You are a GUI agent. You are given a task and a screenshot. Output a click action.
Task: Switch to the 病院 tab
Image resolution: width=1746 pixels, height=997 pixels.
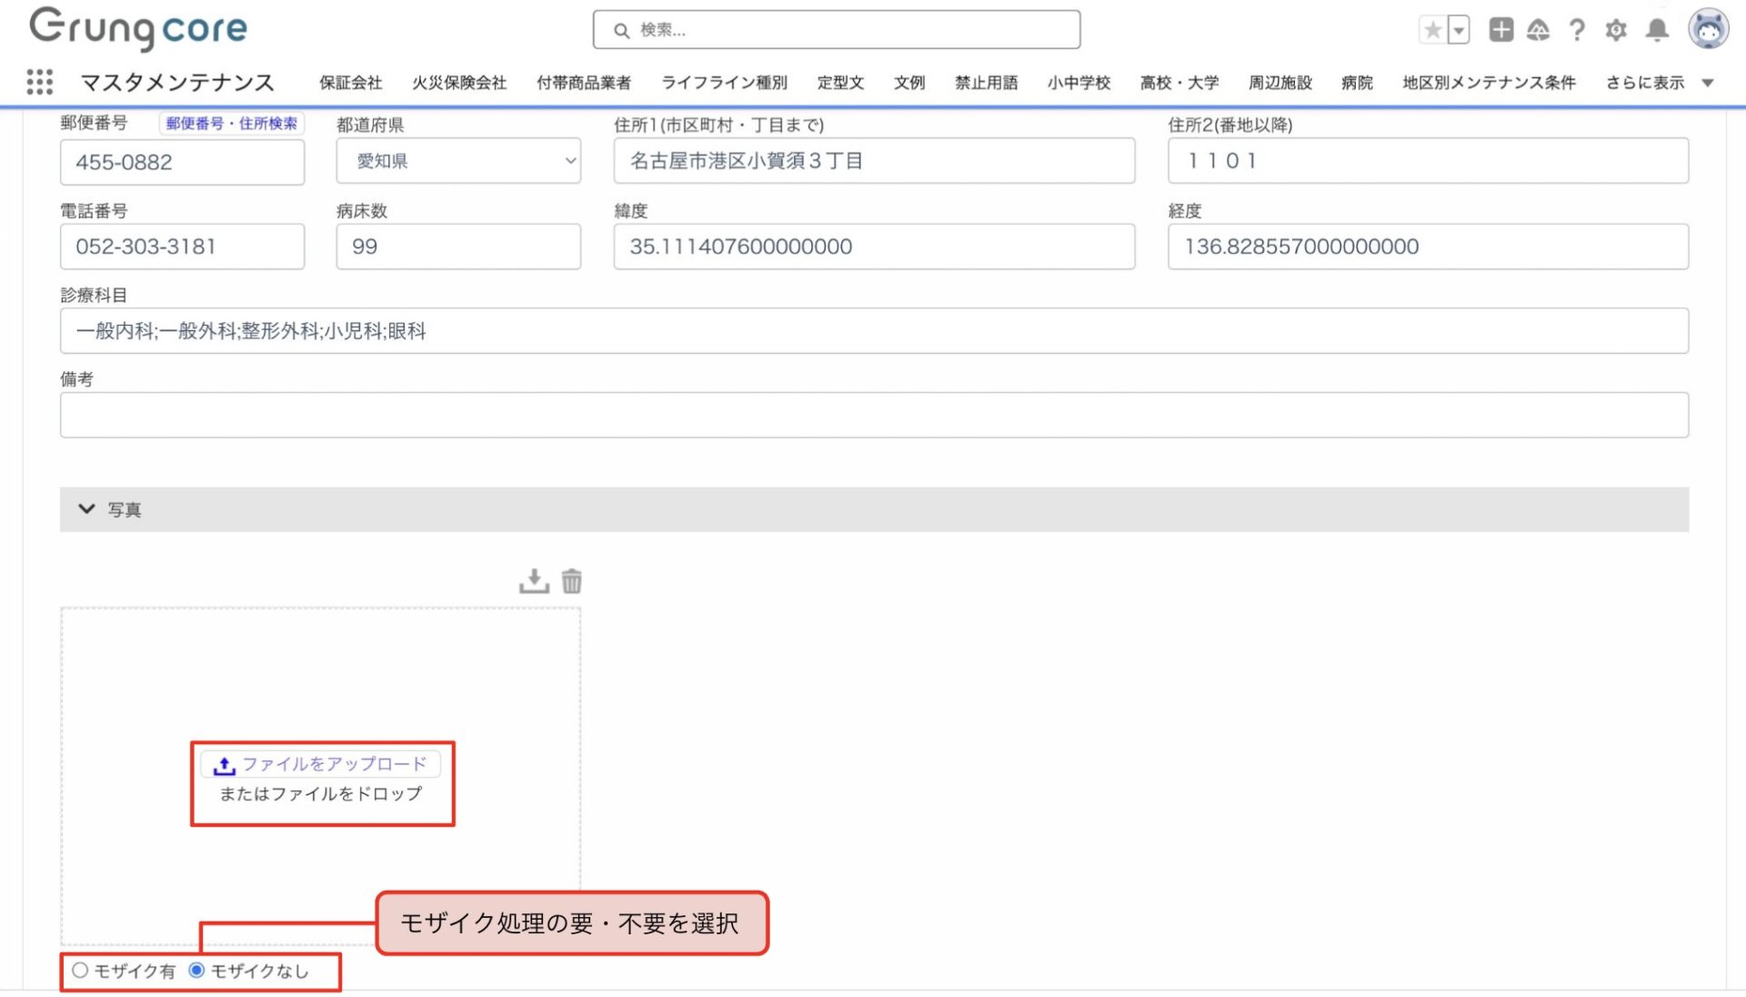tap(1356, 83)
